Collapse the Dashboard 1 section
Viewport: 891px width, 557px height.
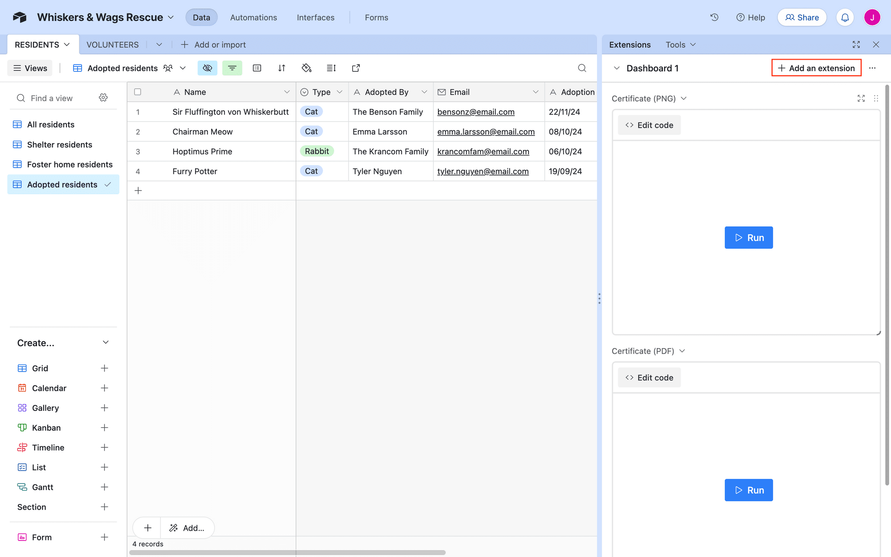tap(617, 68)
